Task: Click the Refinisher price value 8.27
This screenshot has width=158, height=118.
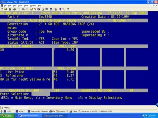Action: [x=70, y=76]
